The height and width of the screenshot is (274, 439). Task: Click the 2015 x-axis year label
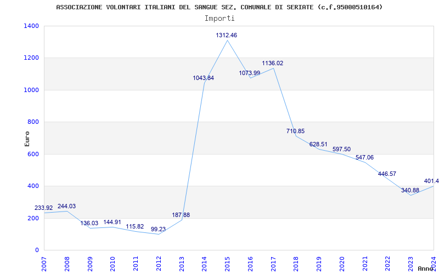point(227,264)
